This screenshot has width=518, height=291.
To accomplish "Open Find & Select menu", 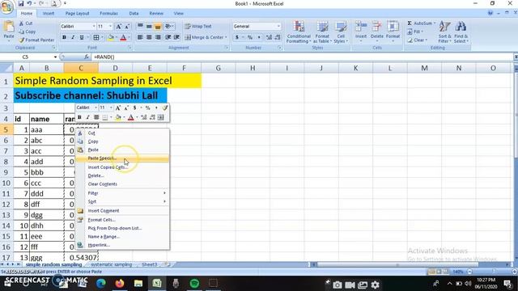I will point(461,32).
